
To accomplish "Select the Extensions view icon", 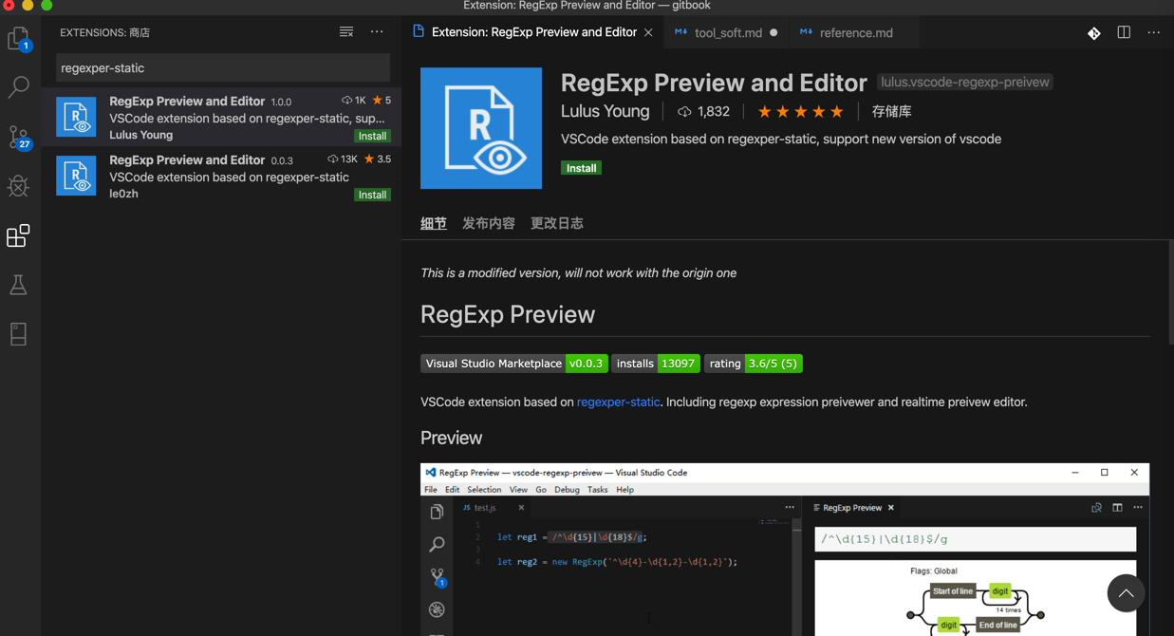I will [19, 235].
